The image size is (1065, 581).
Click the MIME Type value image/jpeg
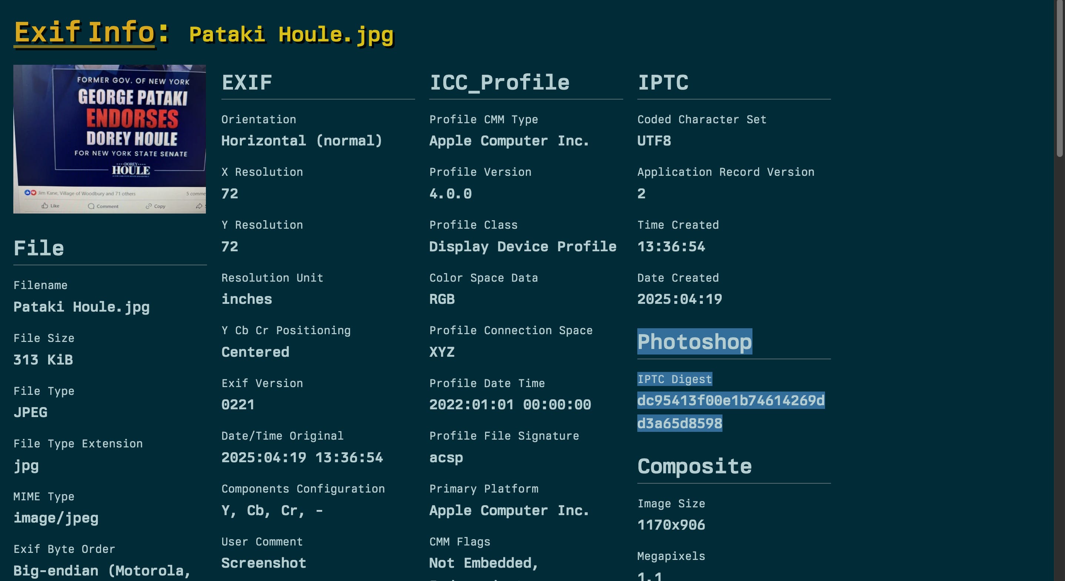tap(56, 518)
